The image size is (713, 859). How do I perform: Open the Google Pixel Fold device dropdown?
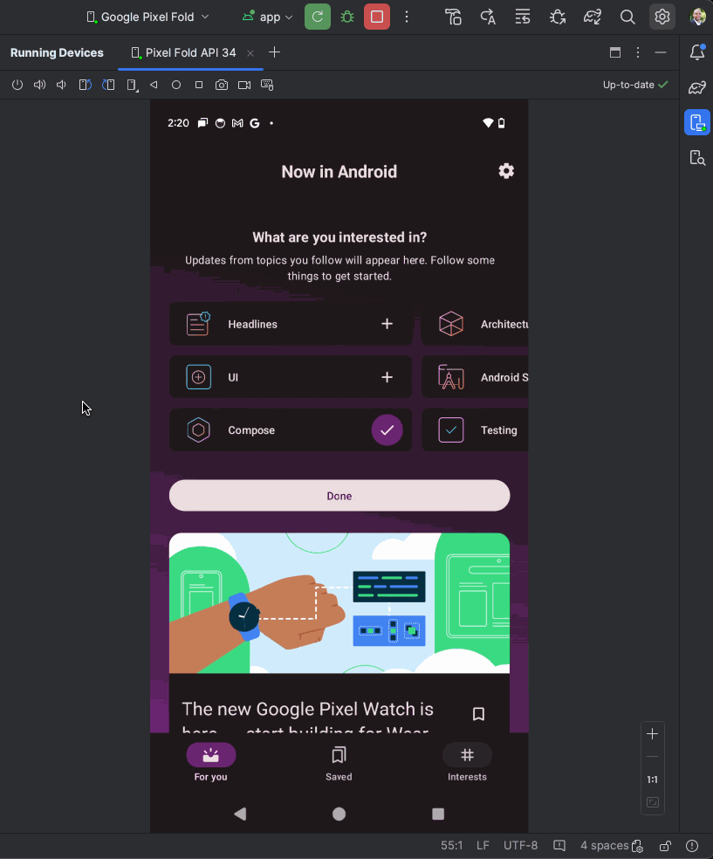[147, 17]
